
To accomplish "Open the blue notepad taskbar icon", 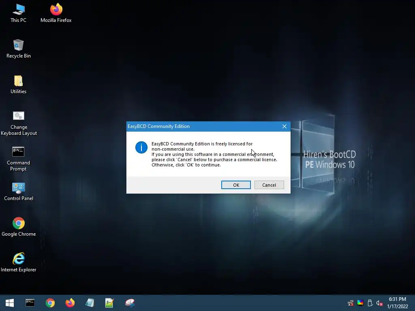I will coord(90,303).
